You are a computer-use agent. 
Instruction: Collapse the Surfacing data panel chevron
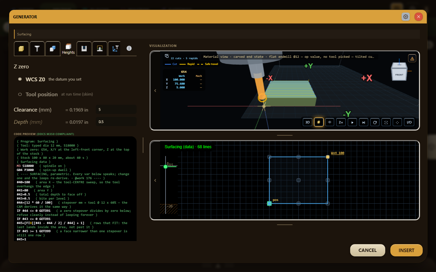coord(155,180)
